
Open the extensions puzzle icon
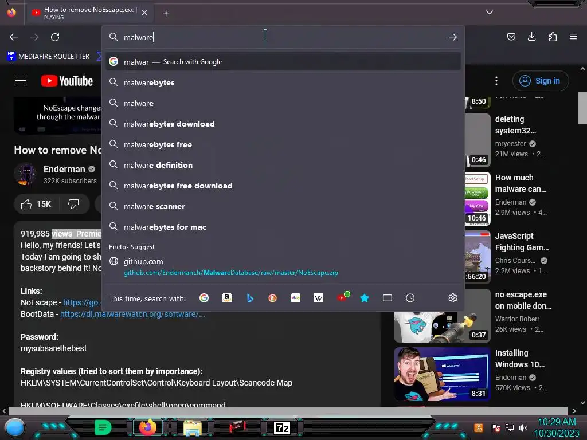553,37
